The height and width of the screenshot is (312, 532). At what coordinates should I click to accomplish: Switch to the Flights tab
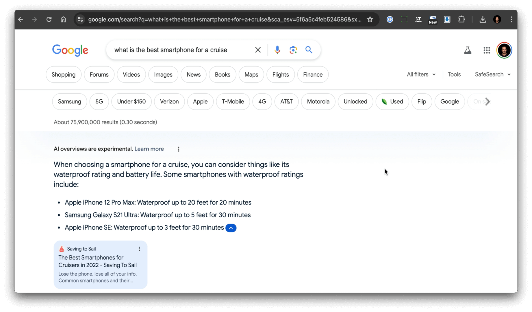(x=281, y=75)
